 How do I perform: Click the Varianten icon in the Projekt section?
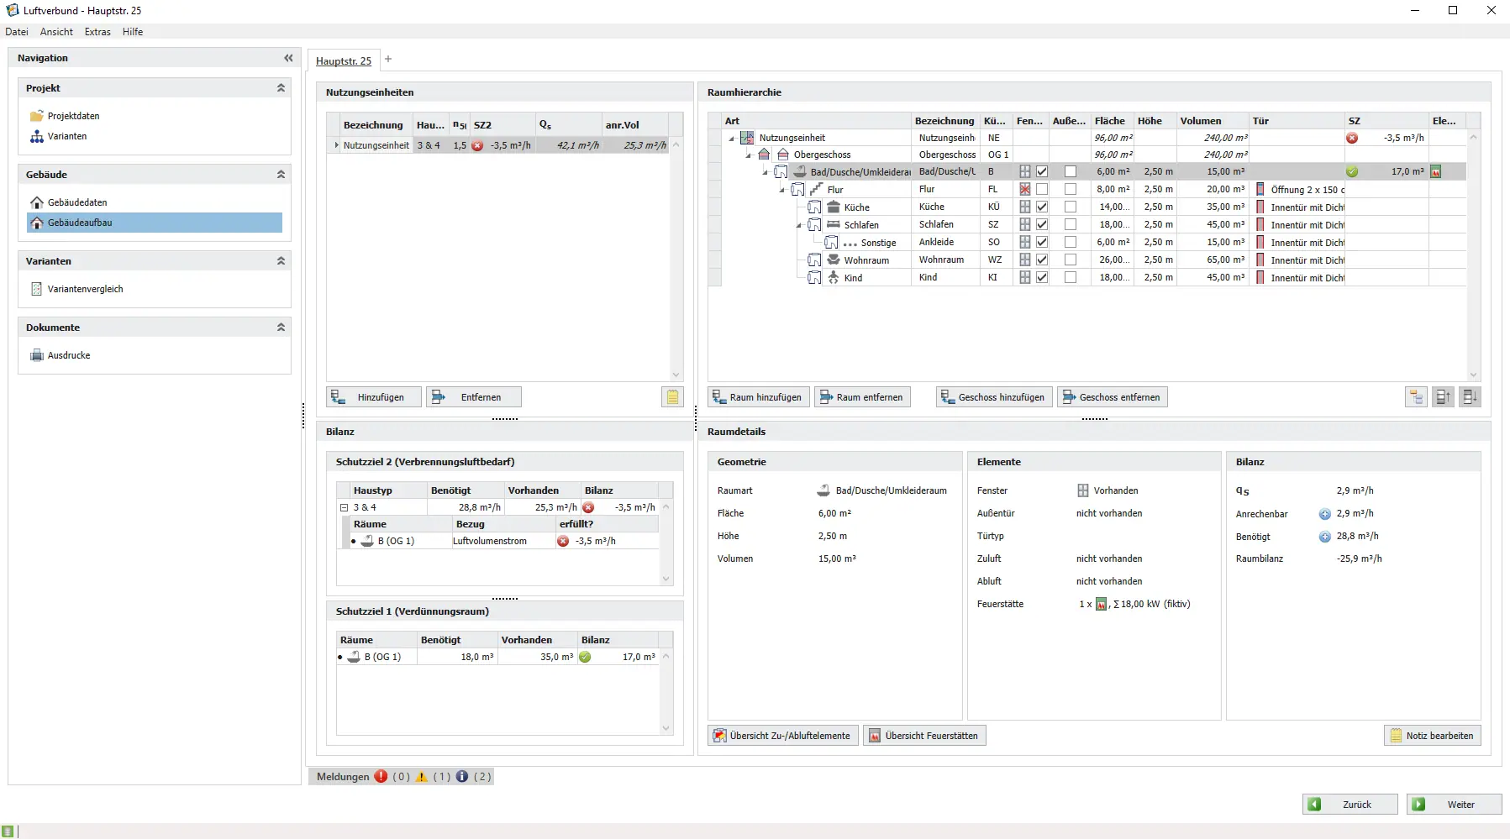coord(37,136)
